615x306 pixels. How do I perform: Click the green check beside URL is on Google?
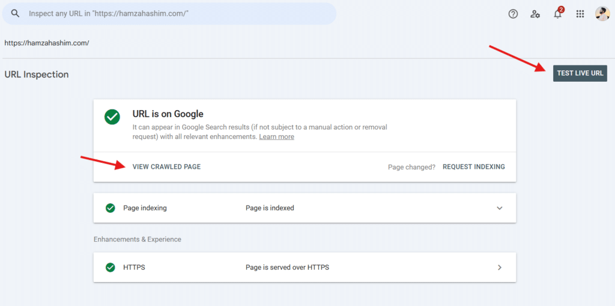pyautogui.click(x=112, y=117)
